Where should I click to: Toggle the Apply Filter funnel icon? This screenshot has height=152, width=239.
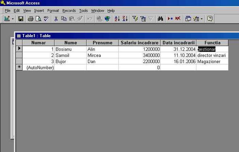(x=150, y=18)
